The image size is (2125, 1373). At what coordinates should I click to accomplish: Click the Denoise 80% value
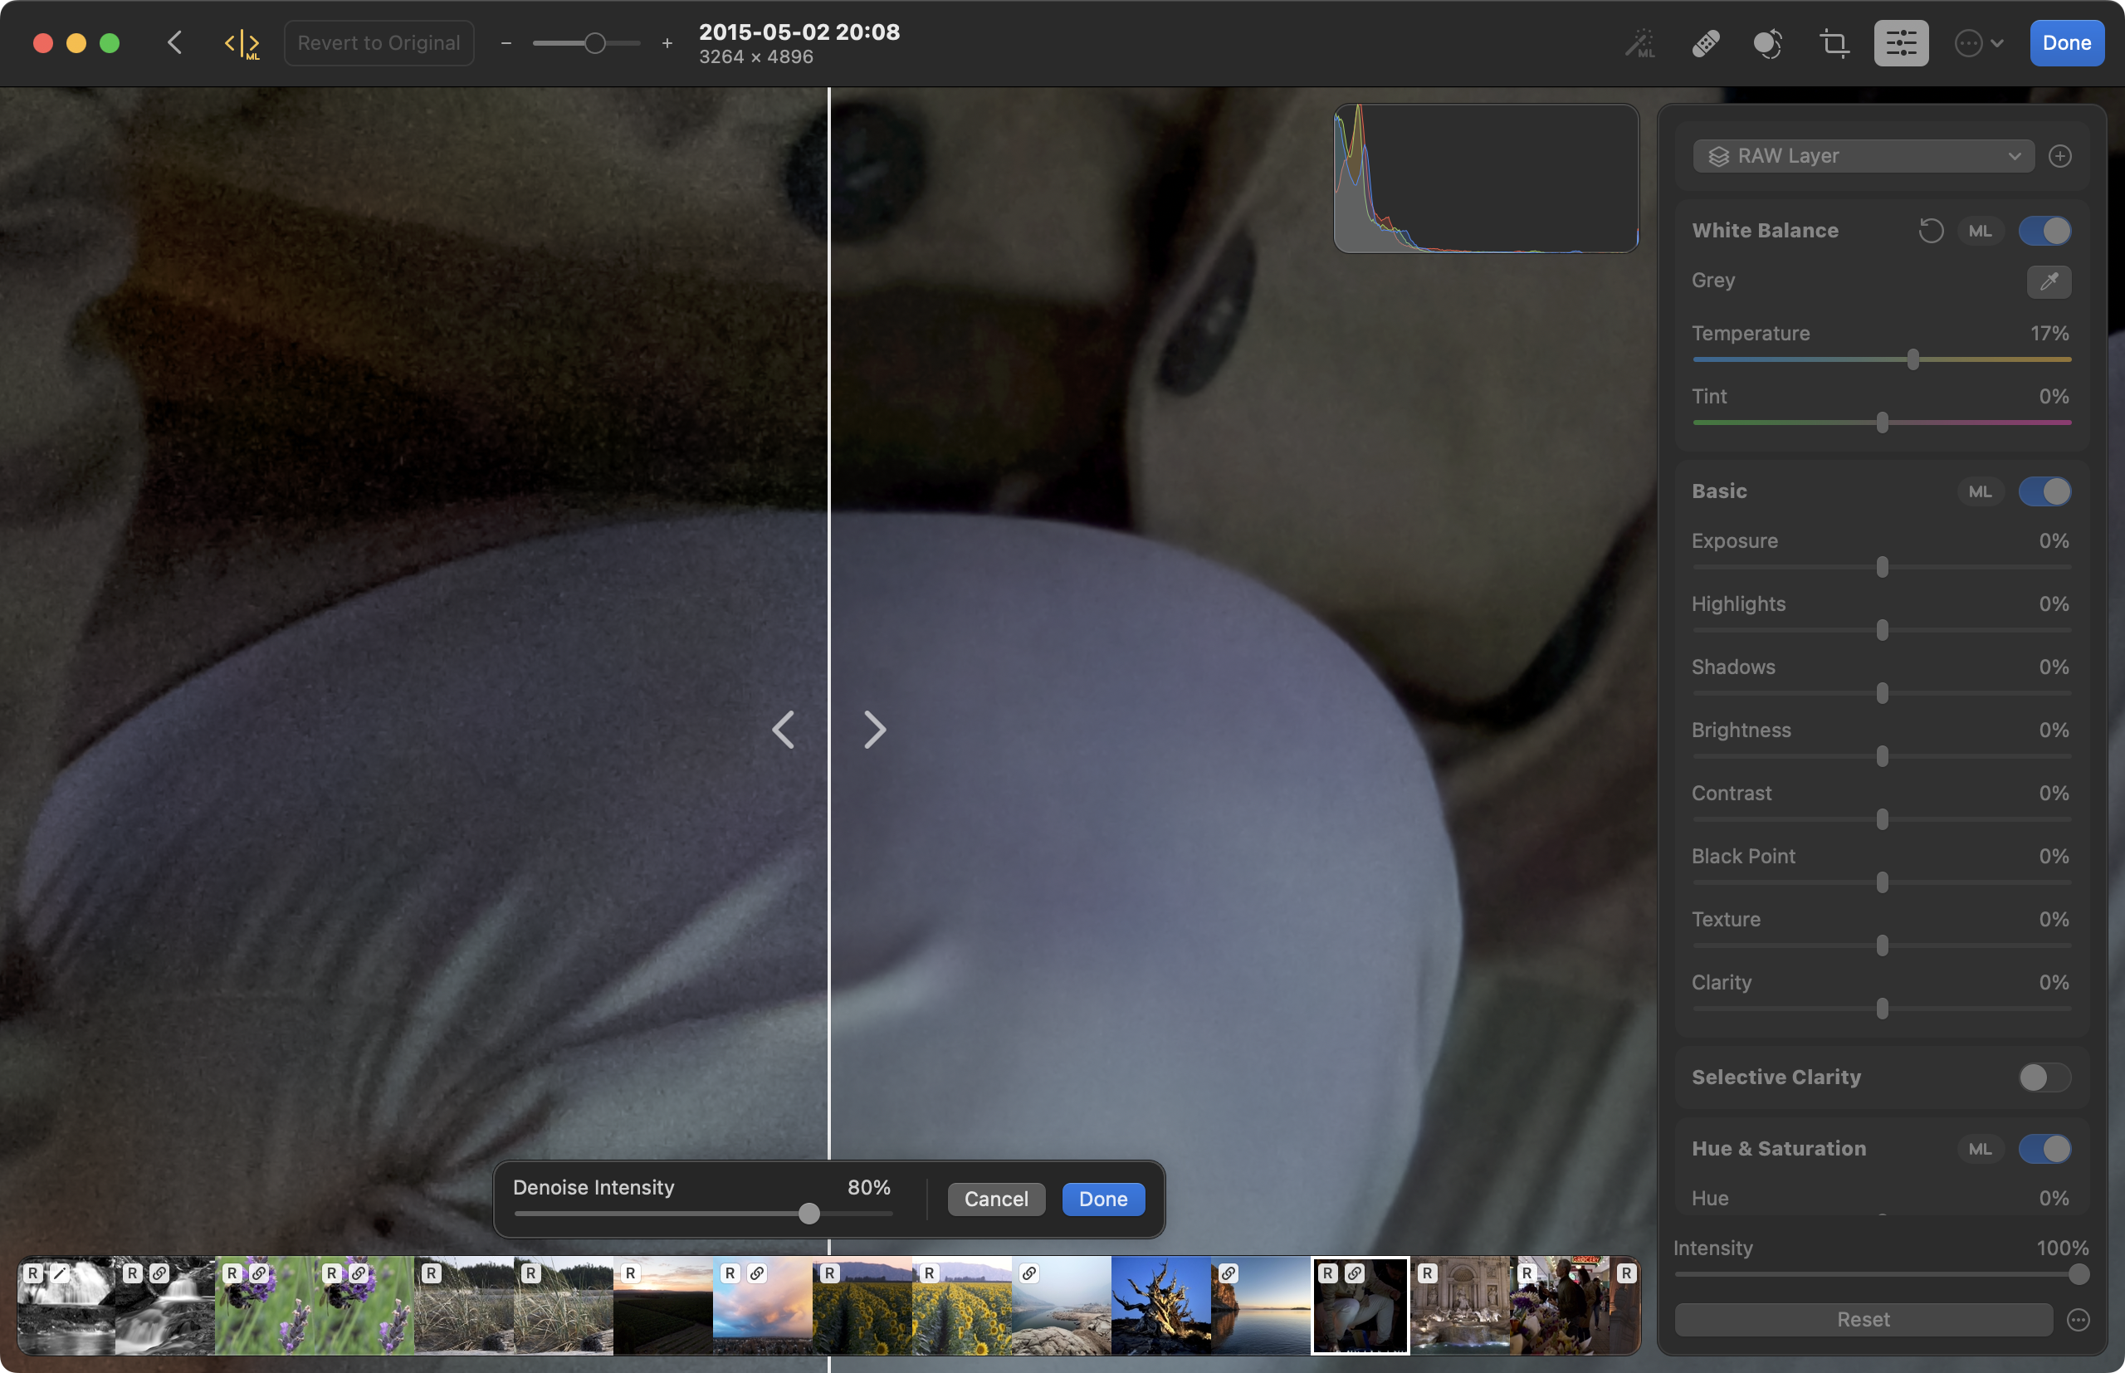868,1188
